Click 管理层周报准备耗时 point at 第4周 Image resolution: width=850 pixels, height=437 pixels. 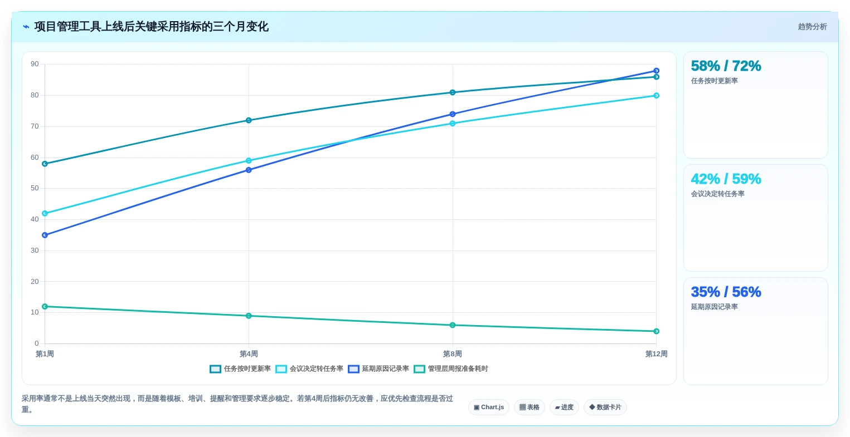249,316
